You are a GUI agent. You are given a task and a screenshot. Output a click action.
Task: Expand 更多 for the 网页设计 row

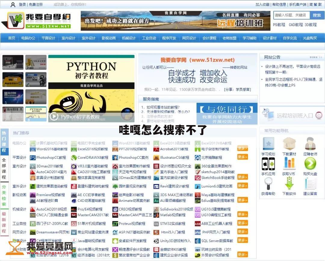pos(243,232)
